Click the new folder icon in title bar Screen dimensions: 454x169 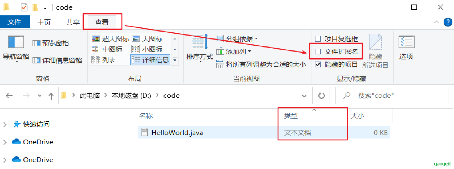[35, 7]
